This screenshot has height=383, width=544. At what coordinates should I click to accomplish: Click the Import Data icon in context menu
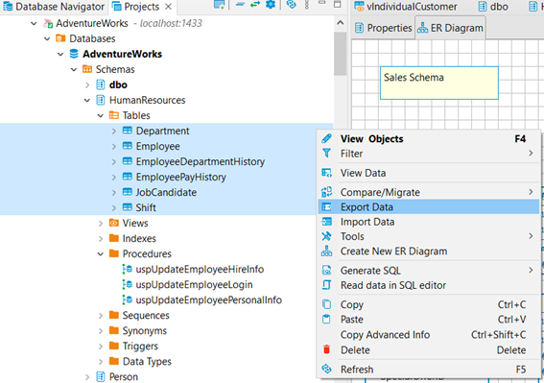(326, 222)
